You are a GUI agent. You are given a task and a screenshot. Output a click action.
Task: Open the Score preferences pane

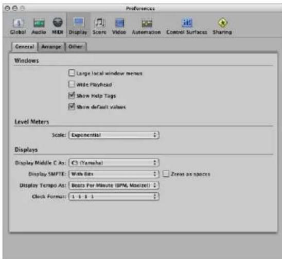pos(99,26)
